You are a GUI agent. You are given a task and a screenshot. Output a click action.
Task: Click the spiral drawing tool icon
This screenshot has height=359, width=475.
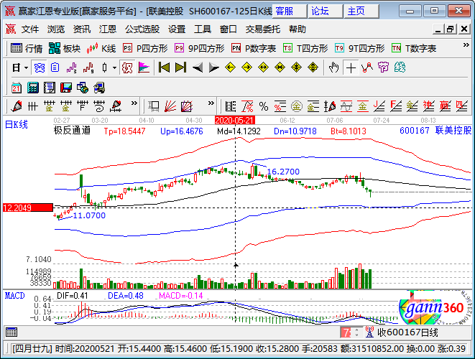[x=99, y=106]
